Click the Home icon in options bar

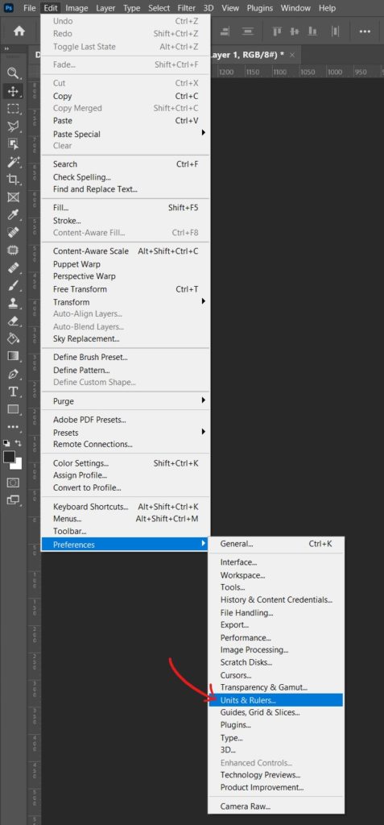(19, 31)
